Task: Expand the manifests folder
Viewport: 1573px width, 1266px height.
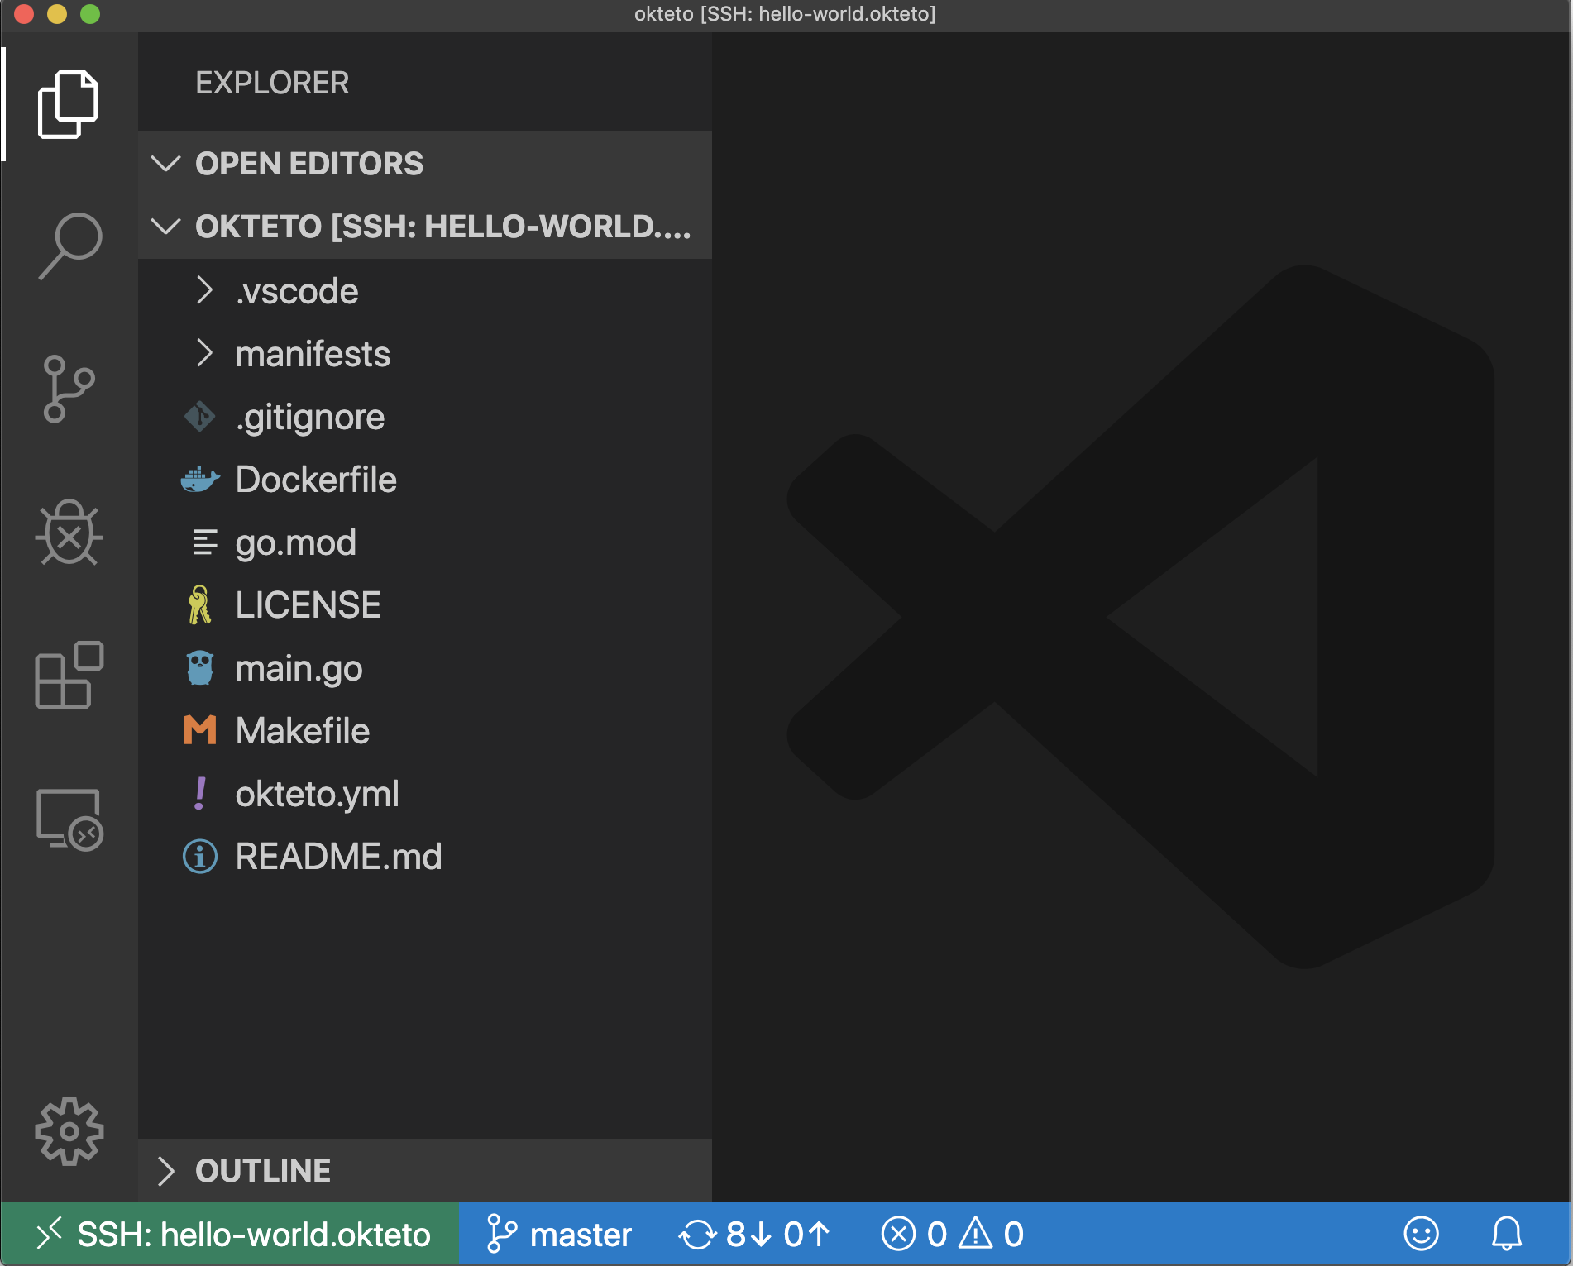Action: tap(425, 354)
